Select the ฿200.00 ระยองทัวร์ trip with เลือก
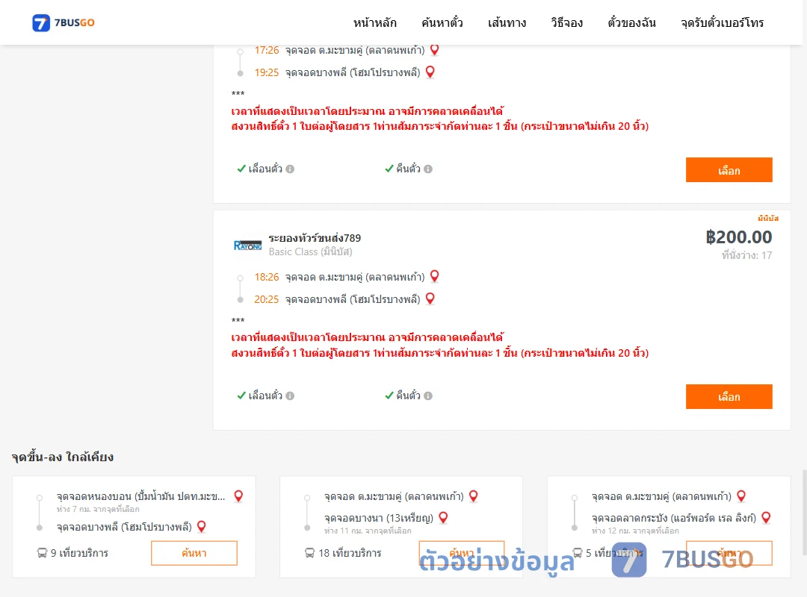Screen dimensions: 807x597 [x=729, y=396]
